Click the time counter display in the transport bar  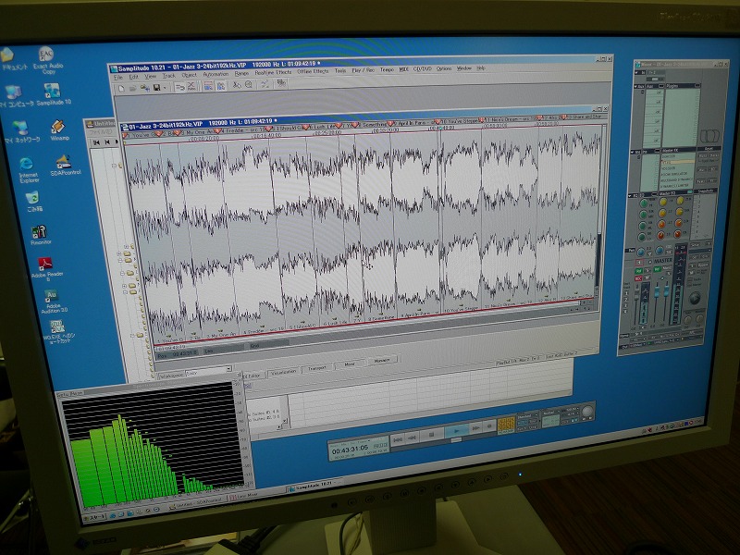(350, 447)
